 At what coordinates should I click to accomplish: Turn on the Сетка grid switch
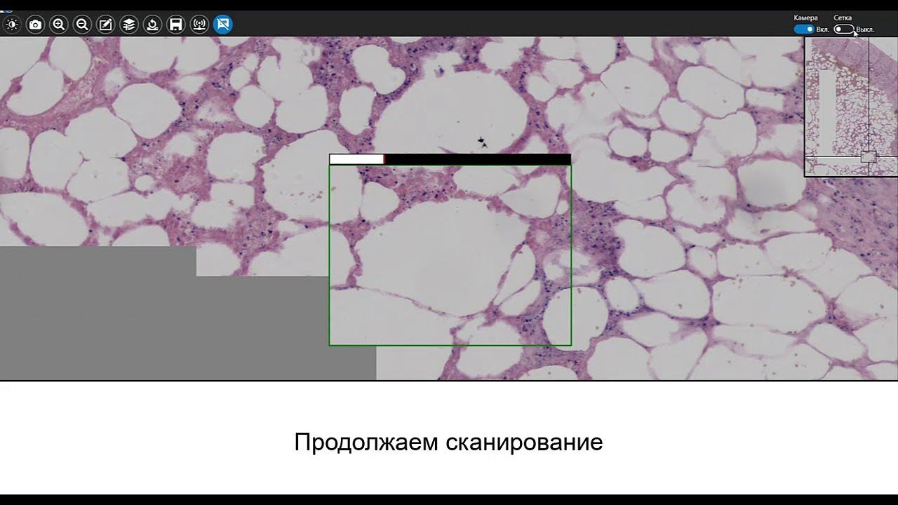(x=844, y=29)
